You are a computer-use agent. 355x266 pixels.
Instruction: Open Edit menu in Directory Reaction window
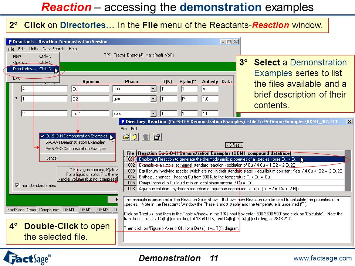134,129
